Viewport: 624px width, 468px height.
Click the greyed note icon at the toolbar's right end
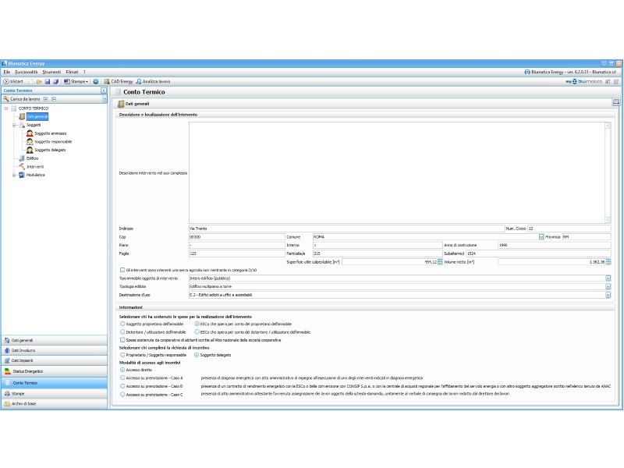point(616,82)
